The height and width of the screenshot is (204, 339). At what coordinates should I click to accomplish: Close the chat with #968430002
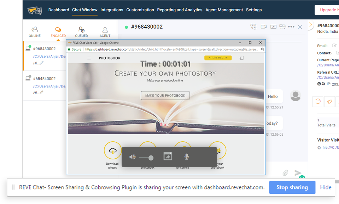pyautogui.click(x=300, y=27)
